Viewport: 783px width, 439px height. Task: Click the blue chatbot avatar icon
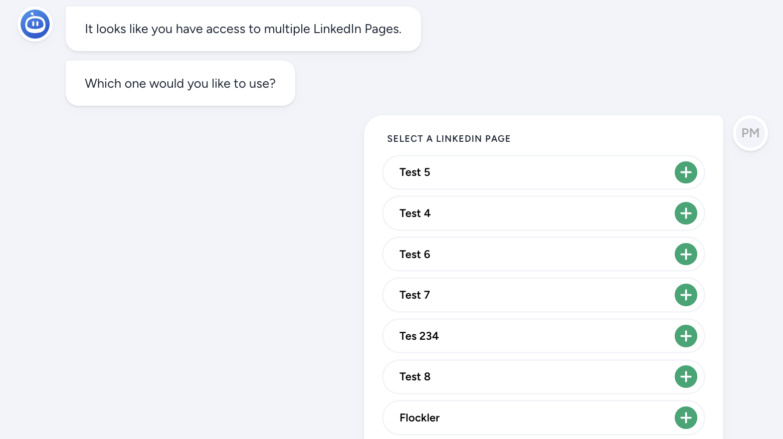(x=35, y=24)
